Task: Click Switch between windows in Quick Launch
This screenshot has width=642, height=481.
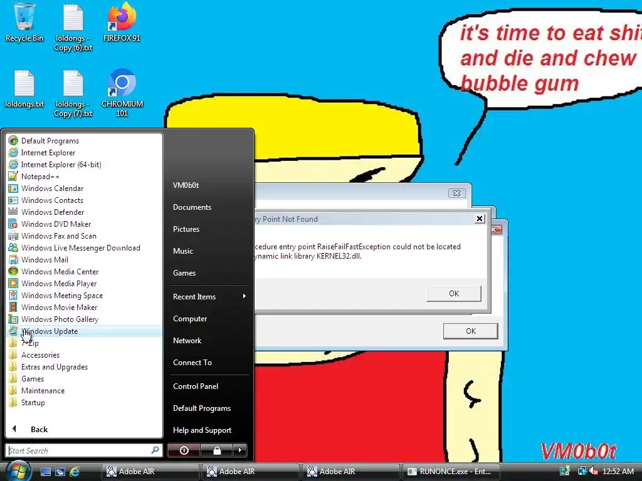Action: click(x=60, y=472)
